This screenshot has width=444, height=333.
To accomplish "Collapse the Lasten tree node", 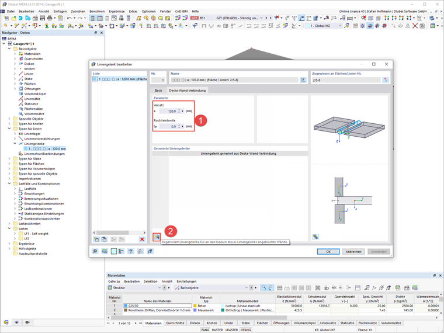I will click(x=9, y=228).
